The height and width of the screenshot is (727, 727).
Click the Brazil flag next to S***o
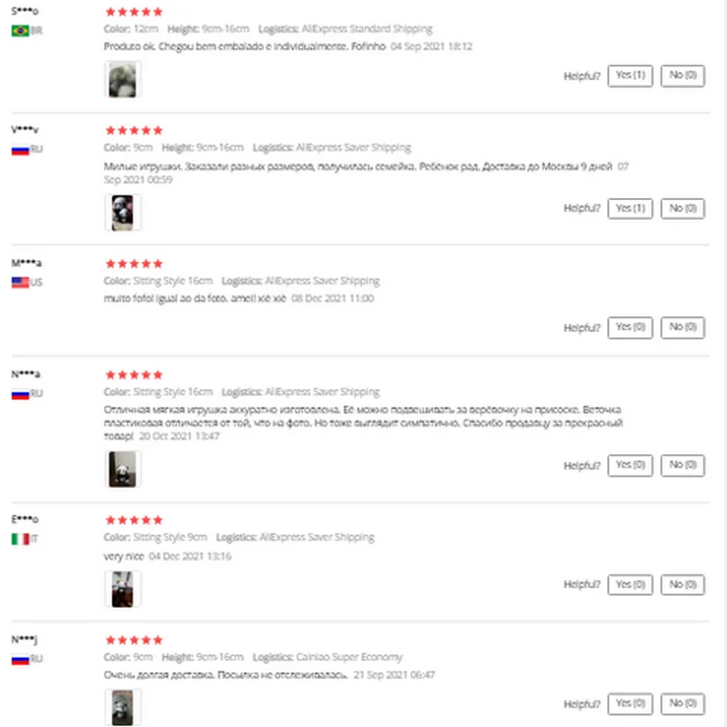click(20, 31)
